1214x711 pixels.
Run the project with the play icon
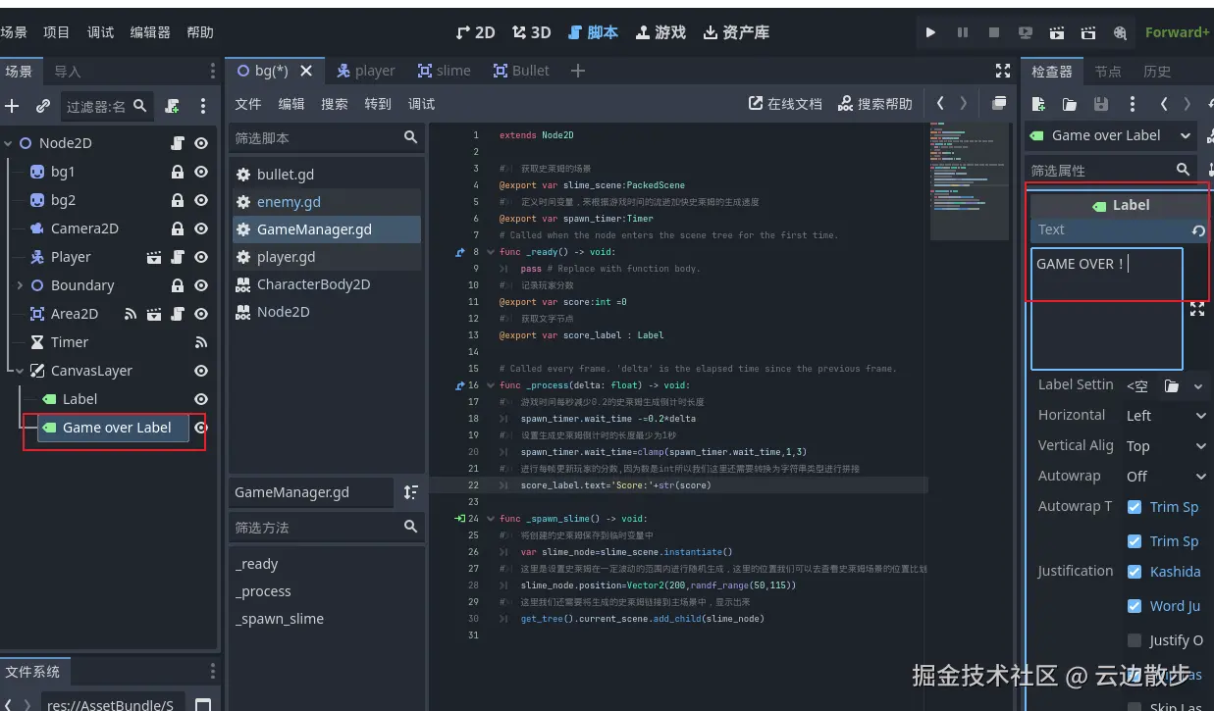coord(930,32)
